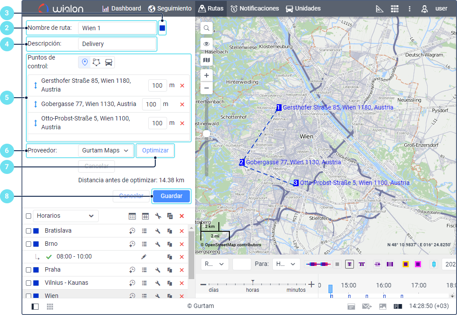
Task: Pick the blue route color swatch
Action: click(x=162, y=28)
